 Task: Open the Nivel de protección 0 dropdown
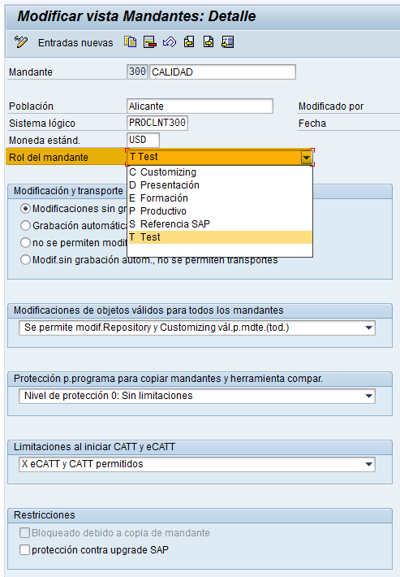[x=369, y=396]
